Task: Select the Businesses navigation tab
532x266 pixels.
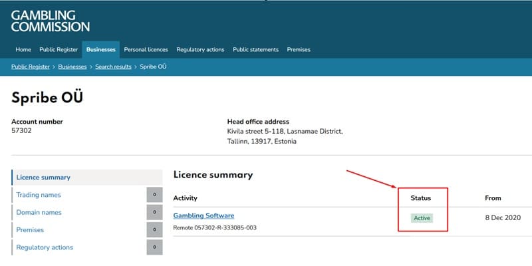Action: point(101,49)
